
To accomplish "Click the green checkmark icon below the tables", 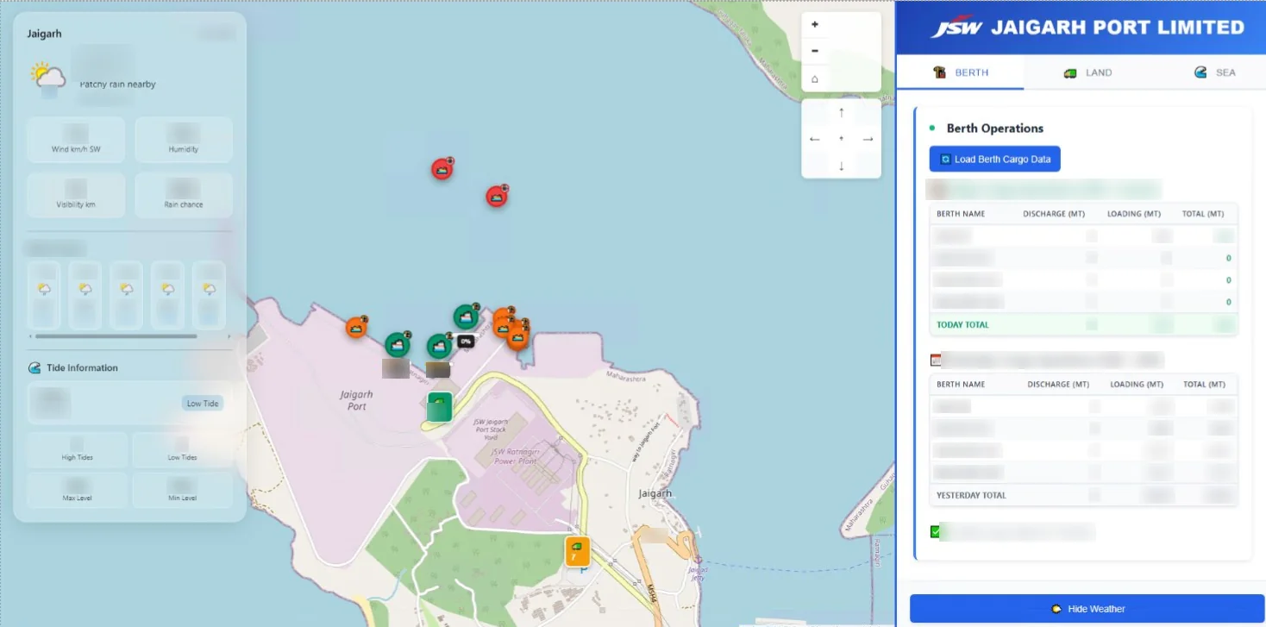I will [x=936, y=531].
